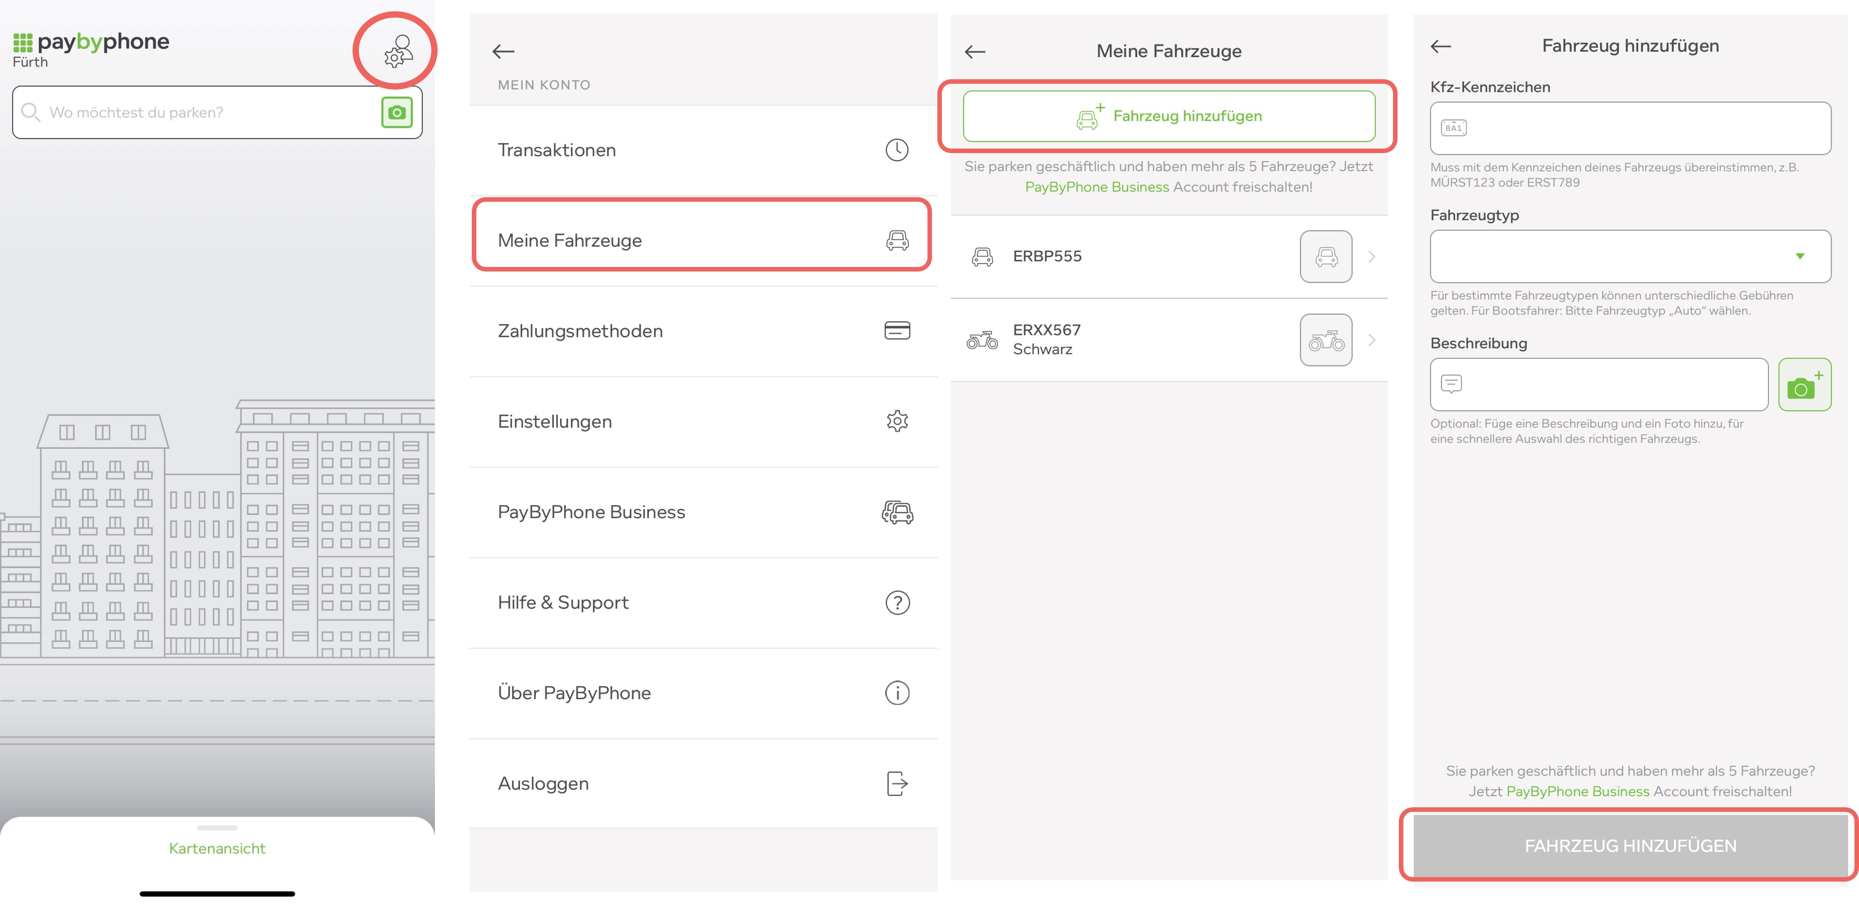Viewport: 1859px width, 905px height.
Task: Open Zahlungsmethoden menu entry
Action: point(703,331)
